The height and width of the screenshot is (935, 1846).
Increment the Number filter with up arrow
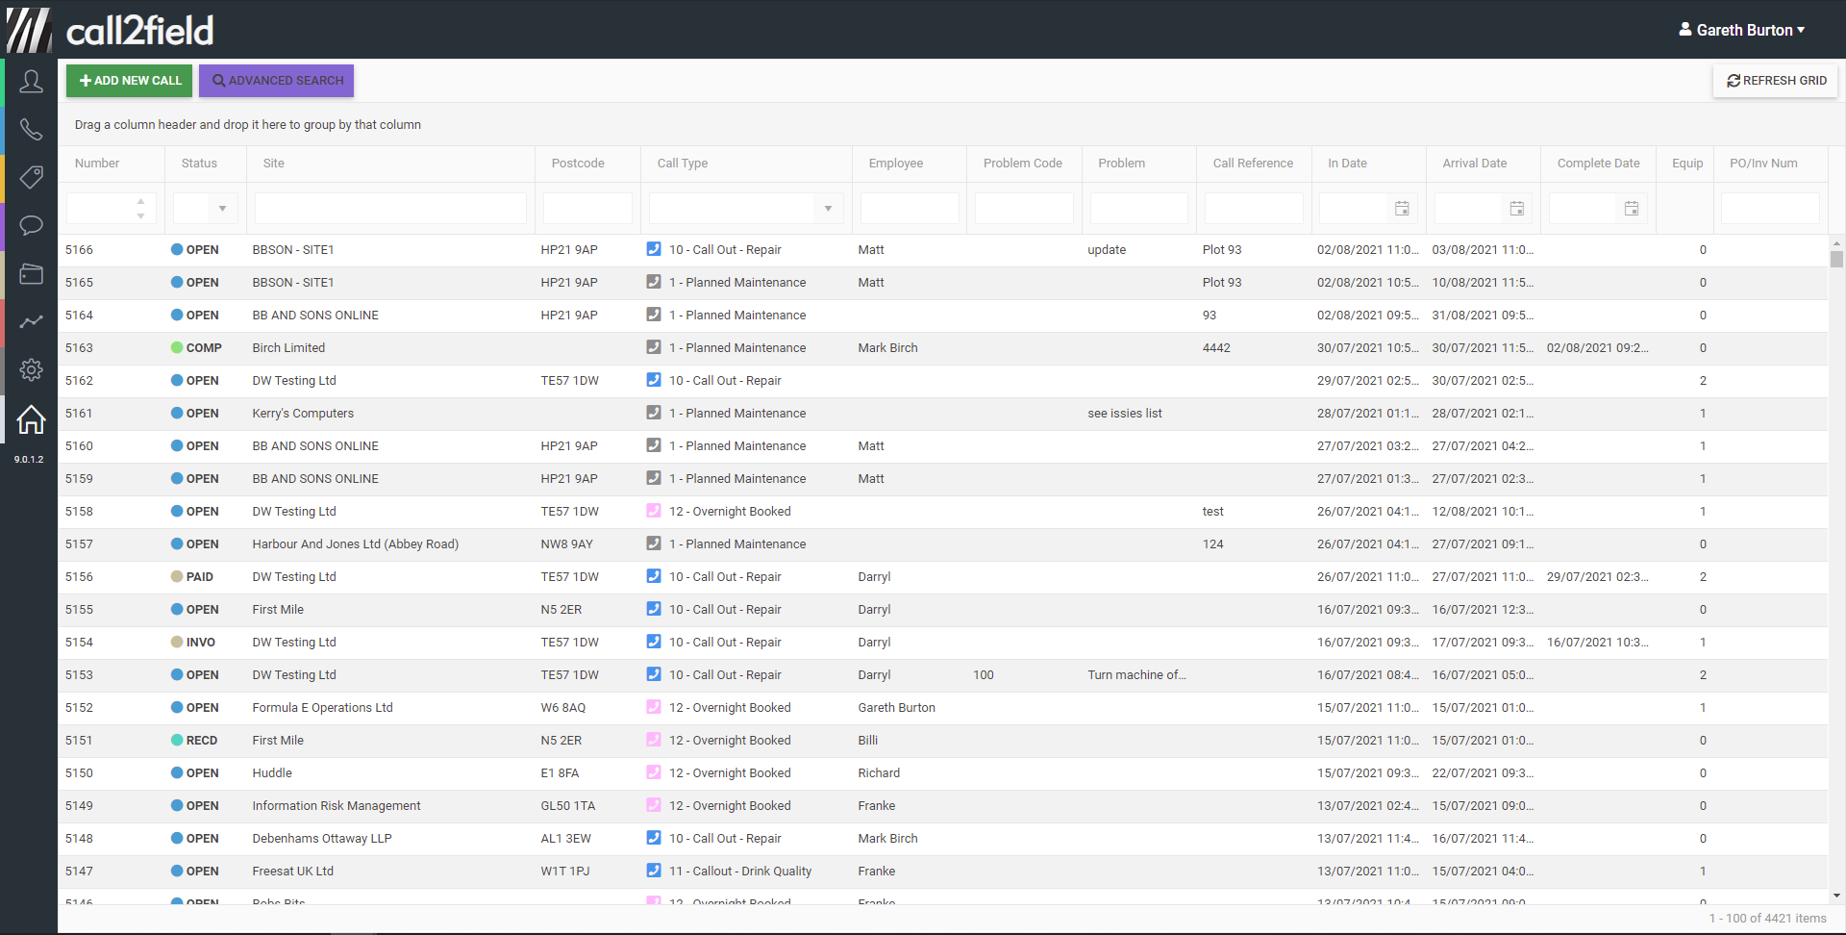click(x=141, y=202)
